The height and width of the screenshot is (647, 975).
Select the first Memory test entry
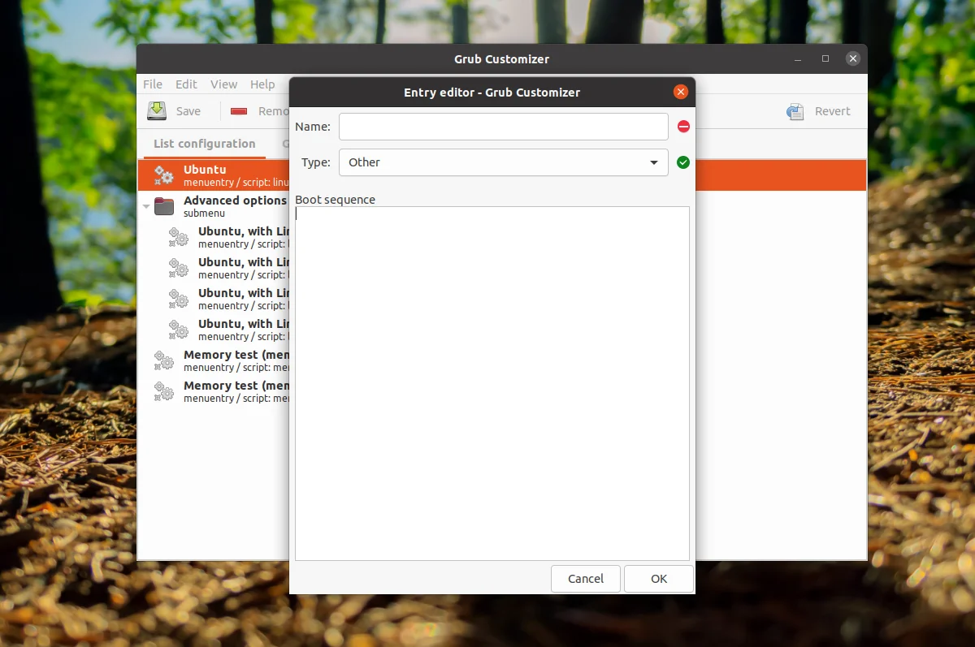click(214, 360)
